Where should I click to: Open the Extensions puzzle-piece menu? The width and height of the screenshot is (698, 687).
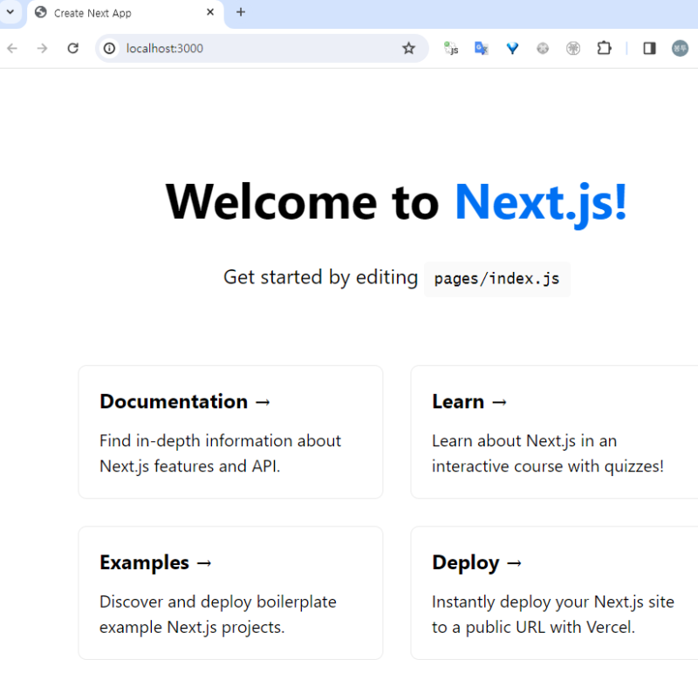pyautogui.click(x=604, y=48)
